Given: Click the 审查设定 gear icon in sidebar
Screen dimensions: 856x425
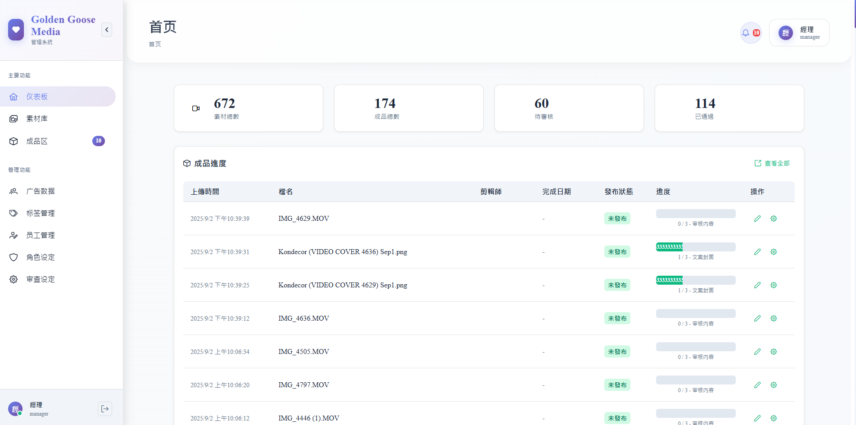Looking at the screenshot, I should pos(14,279).
